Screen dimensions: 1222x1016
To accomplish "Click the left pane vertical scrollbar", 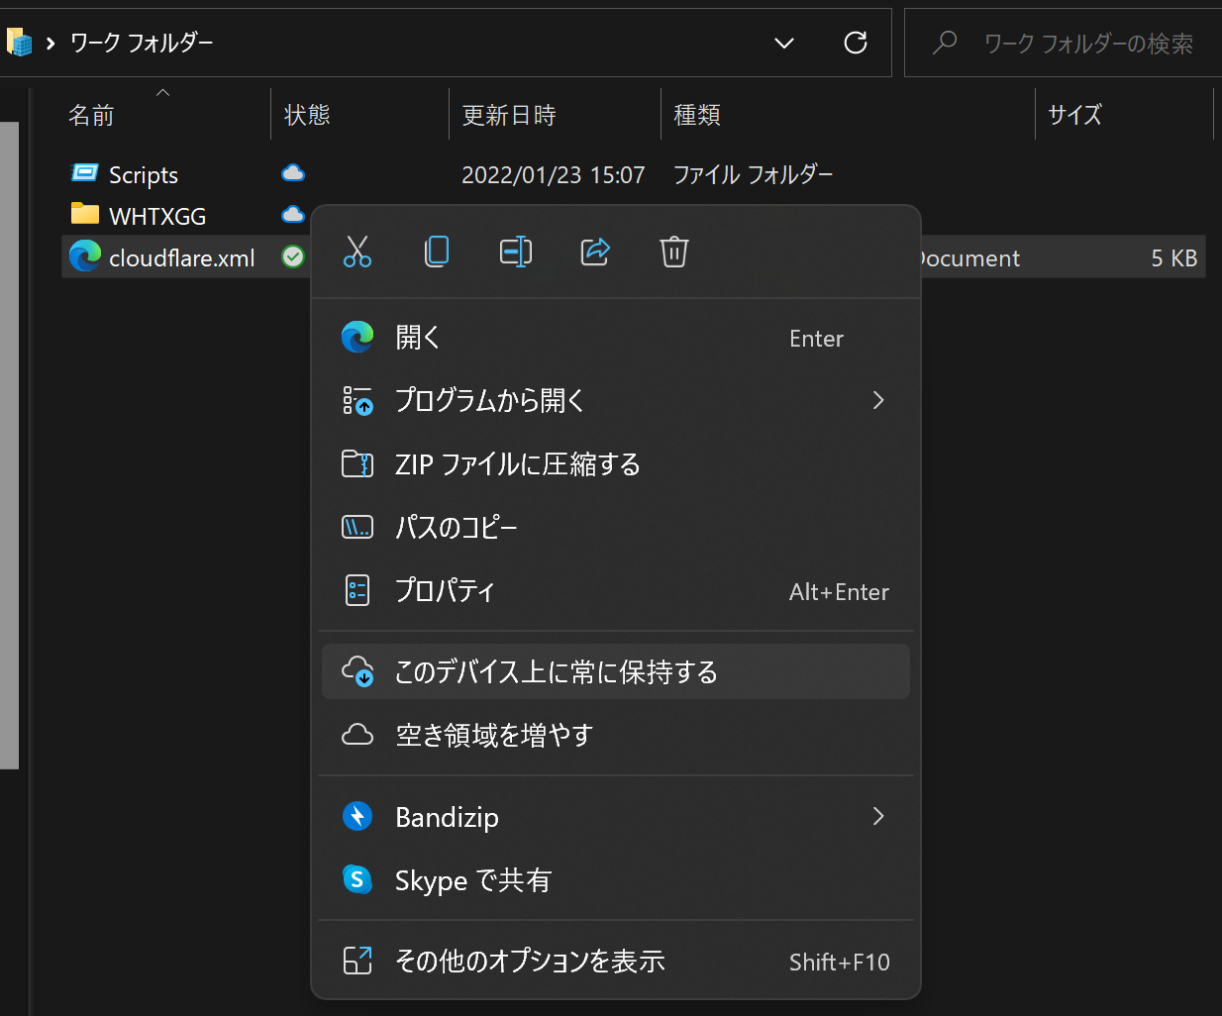I will pyautogui.click(x=9, y=445).
